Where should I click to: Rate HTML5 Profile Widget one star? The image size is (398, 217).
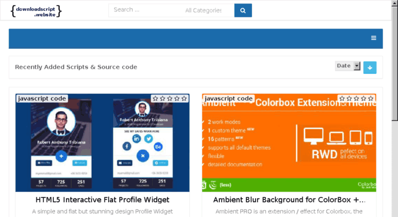click(x=155, y=98)
